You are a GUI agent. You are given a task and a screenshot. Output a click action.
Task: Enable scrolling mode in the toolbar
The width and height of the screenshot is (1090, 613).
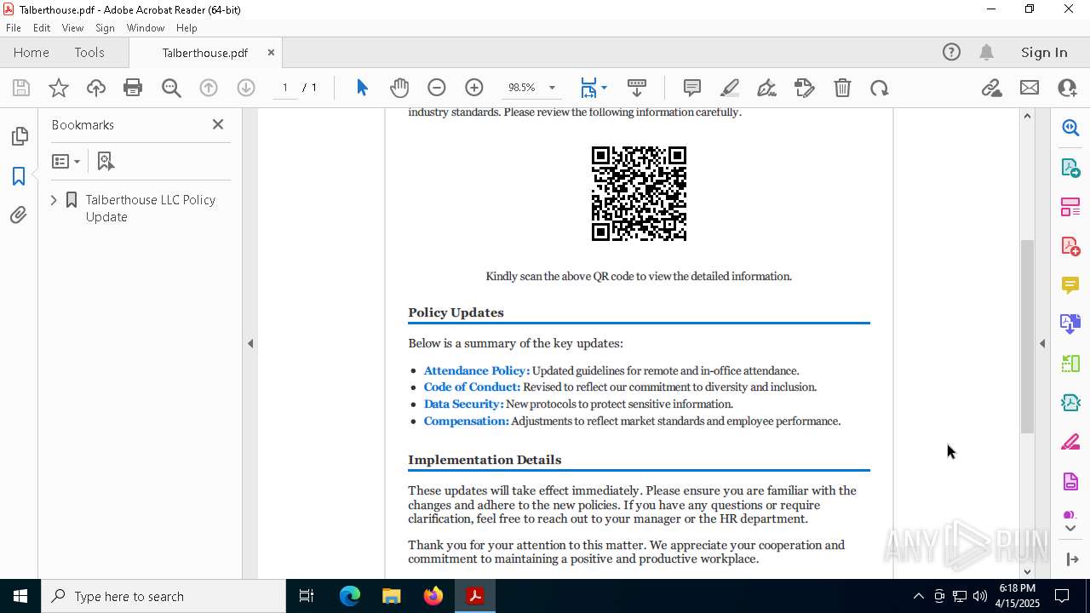tap(637, 88)
